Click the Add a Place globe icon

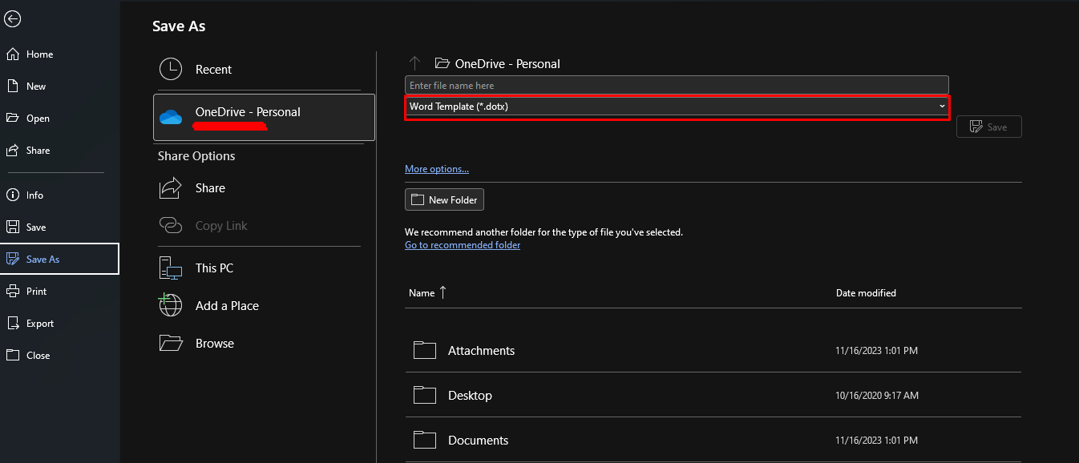click(171, 306)
